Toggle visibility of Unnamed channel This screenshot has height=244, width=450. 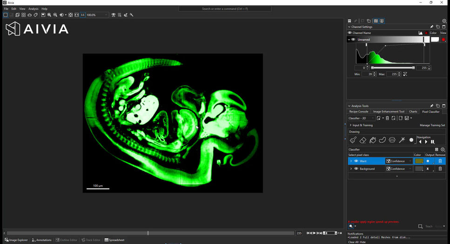[x=353, y=40]
